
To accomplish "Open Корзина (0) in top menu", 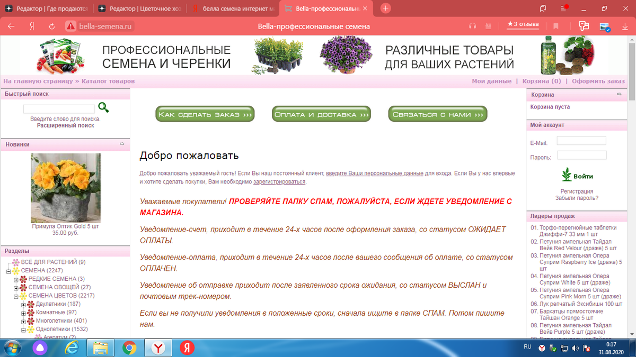I will [542, 81].
